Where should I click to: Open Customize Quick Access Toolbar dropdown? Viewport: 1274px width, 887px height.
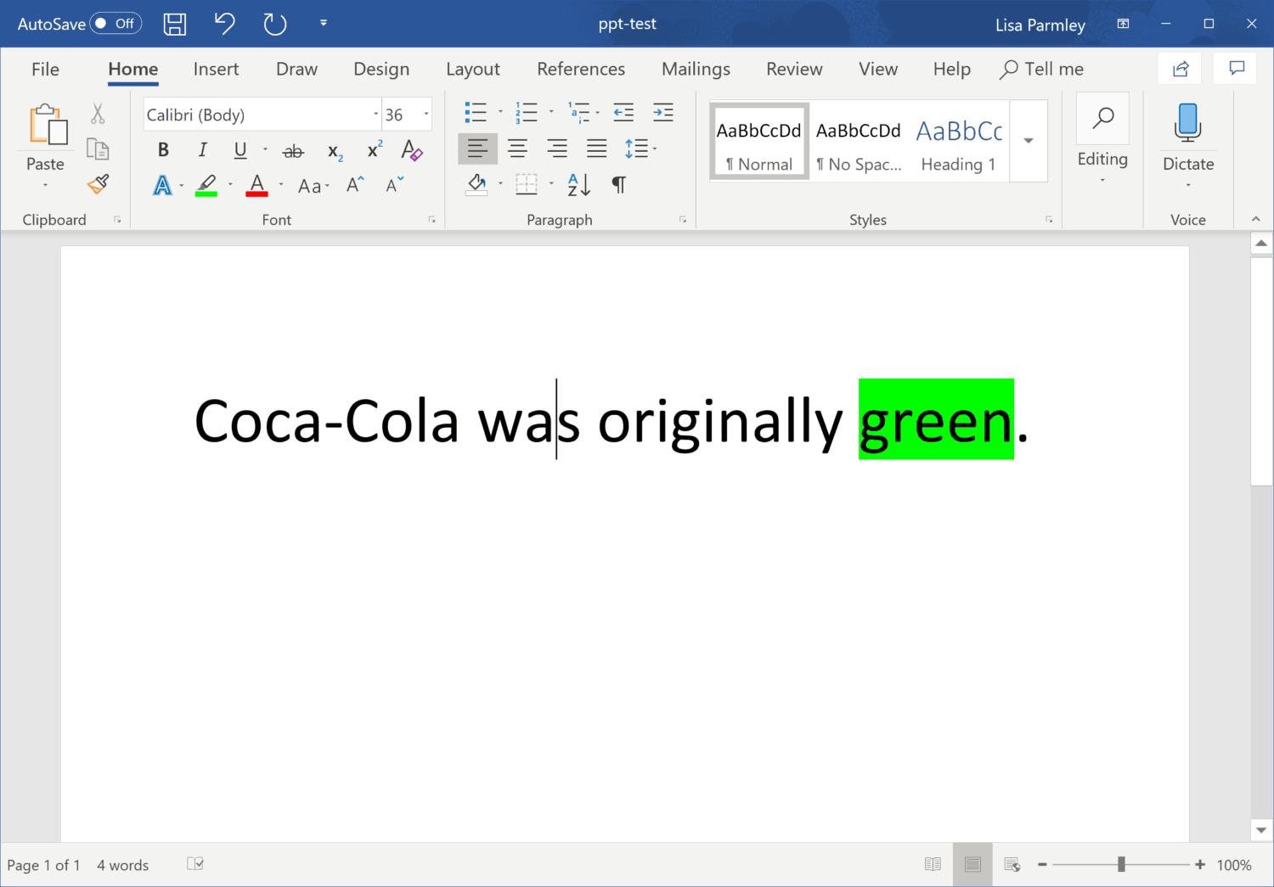coord(324,23)
